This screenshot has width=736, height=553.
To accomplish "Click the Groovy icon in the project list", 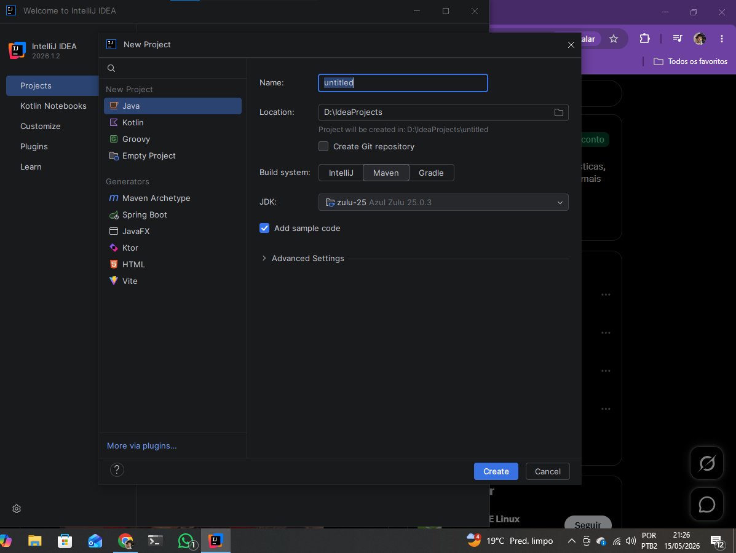I will click(x=114, y=139).
